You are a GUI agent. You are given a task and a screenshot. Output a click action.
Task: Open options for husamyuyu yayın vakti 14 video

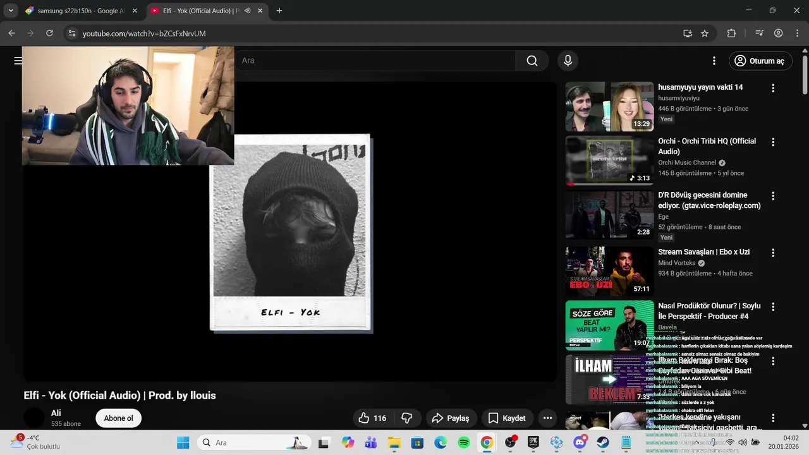772,88
